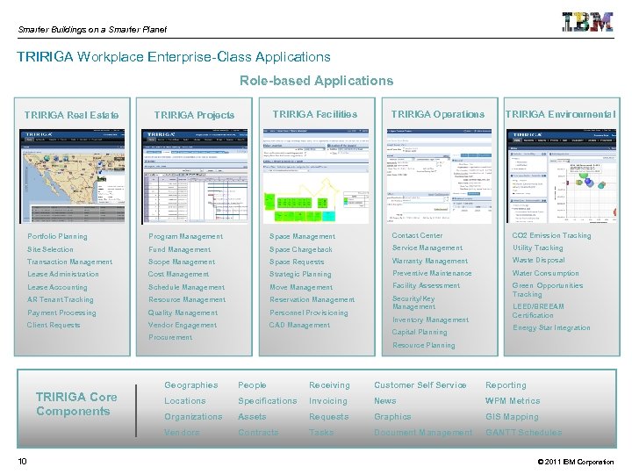Select 'Service Management' item
Image resolution: width=632 pixels, height=474 pixels.
427,248
